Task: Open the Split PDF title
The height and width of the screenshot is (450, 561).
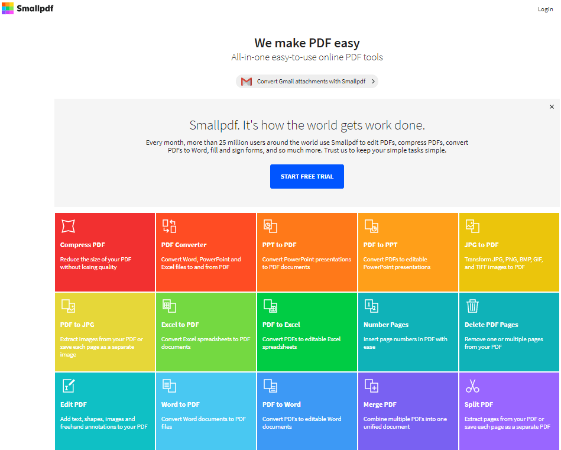Action: pyautogui.click(x=479, y=404)
